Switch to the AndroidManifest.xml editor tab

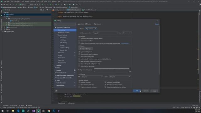click(90, 10)
